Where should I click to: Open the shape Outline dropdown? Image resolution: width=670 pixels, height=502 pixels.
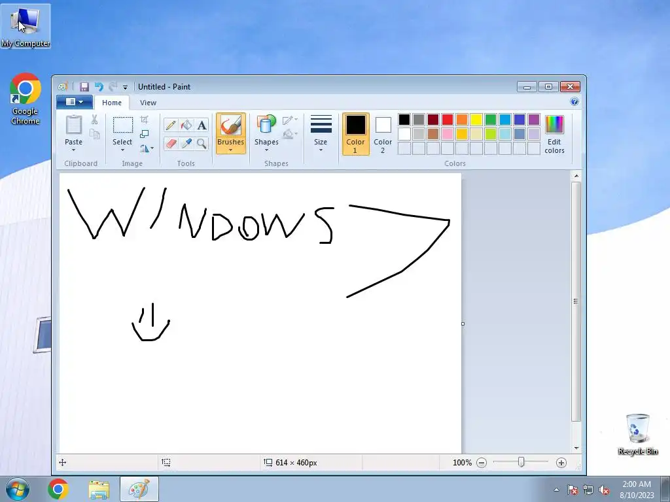(x=290, y=120)
